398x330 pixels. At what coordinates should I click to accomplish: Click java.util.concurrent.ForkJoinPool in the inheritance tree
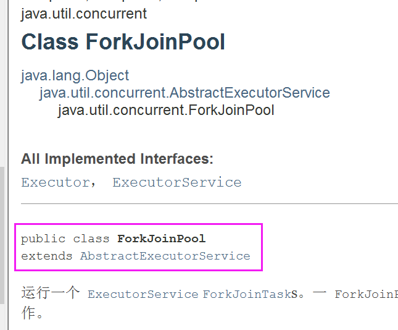coord(166,110)
